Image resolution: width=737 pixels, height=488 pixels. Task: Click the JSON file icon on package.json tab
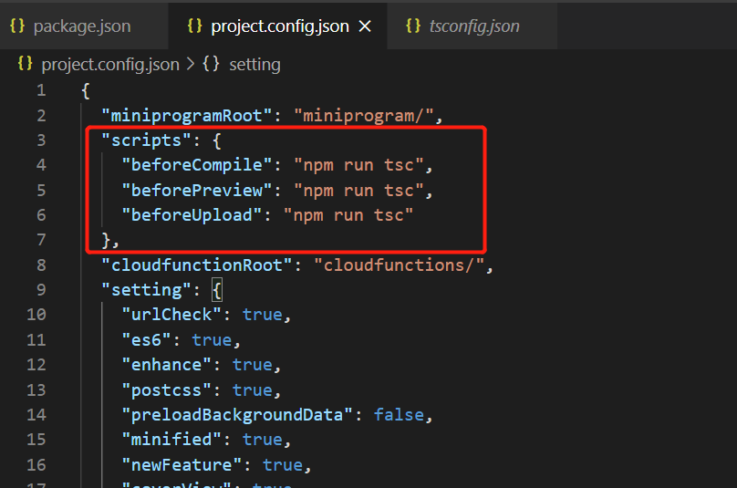pyautogui.click(x=17, y=26)
